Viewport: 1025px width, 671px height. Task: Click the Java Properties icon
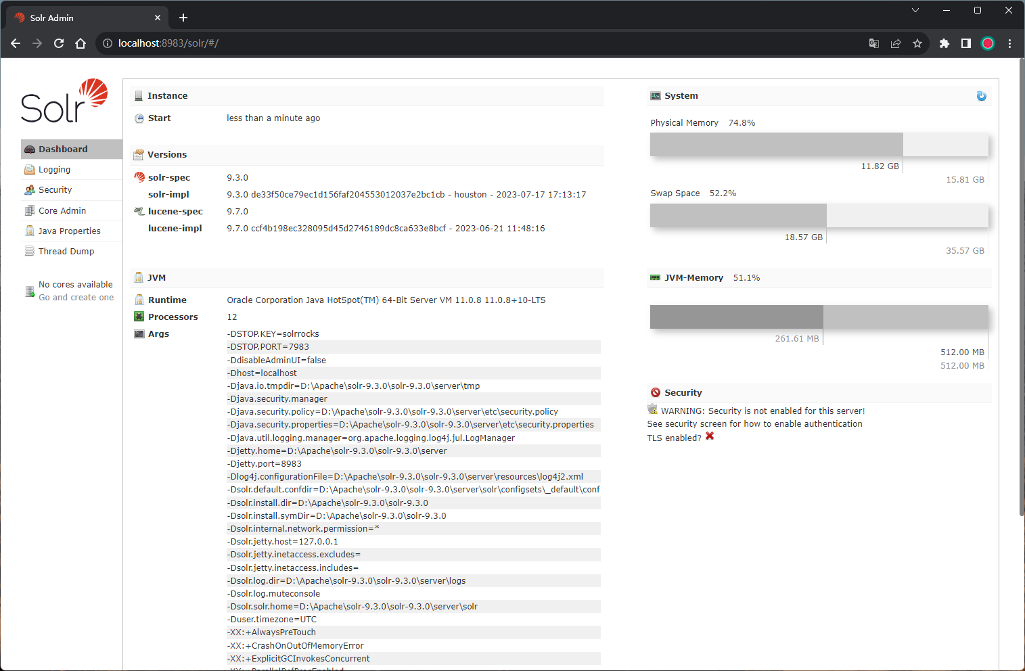30,231
